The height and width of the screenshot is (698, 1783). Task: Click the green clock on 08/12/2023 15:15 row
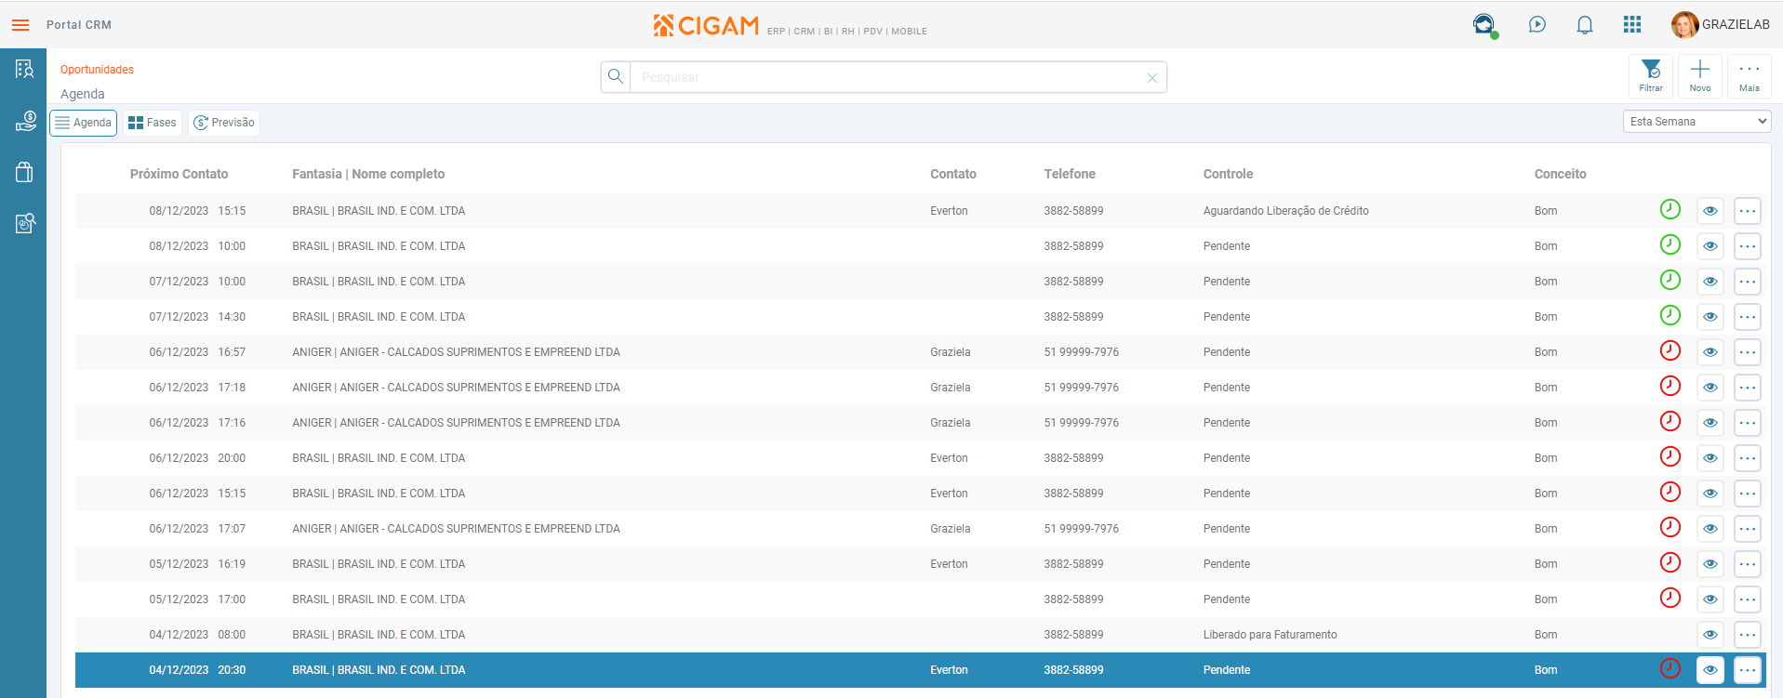1670,209
